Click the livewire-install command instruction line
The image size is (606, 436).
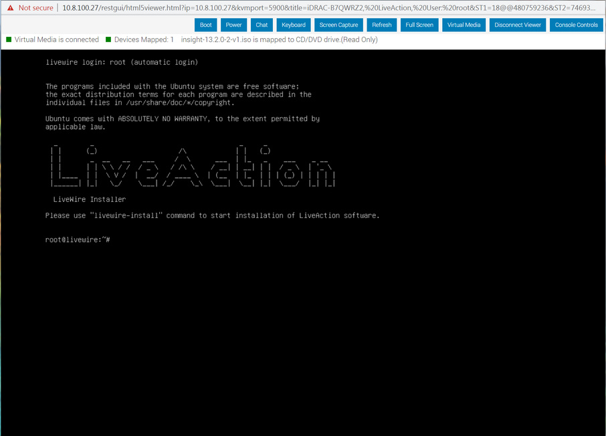(212, 216)
